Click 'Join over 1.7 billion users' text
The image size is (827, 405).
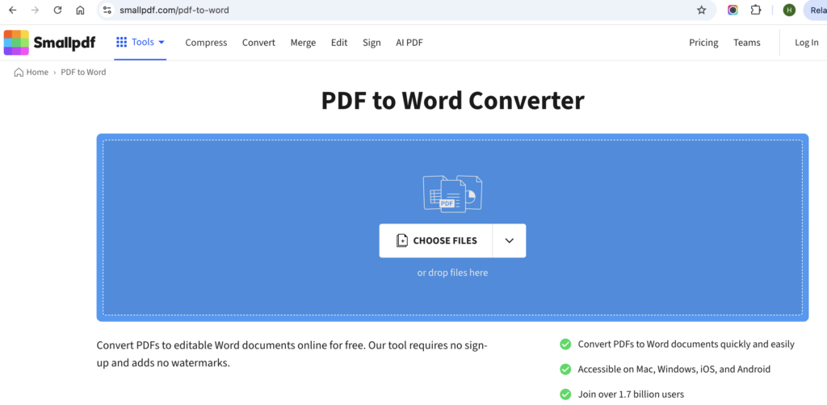631,394
